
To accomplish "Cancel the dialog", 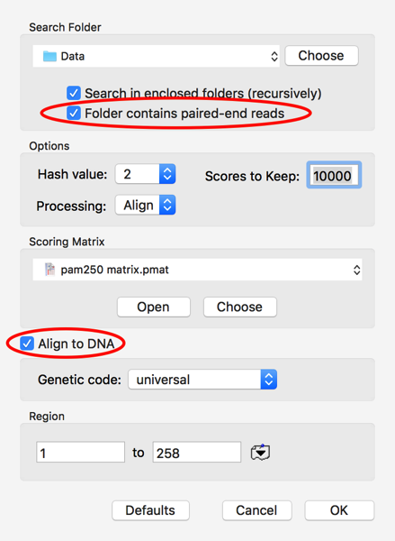I will [x=257, y=510].
